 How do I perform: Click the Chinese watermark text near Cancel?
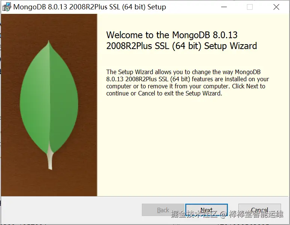coord(227,214)
